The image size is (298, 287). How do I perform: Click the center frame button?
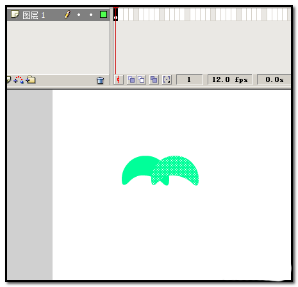tap(119, 80)
